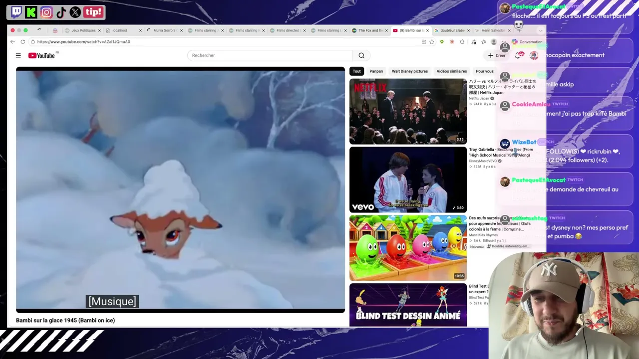
Task: Click the "Nouveau" badge under Masti Kids Rhymes
Action: tap(477, 246)
